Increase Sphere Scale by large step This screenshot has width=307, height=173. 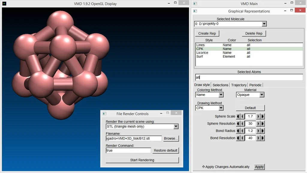coord(263,116)
